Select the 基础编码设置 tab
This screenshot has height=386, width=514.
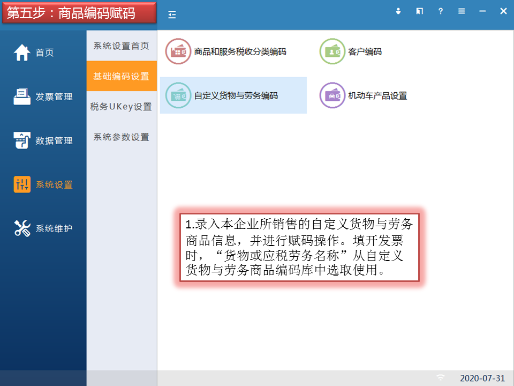pyautogui.click(x=122, y=76)
